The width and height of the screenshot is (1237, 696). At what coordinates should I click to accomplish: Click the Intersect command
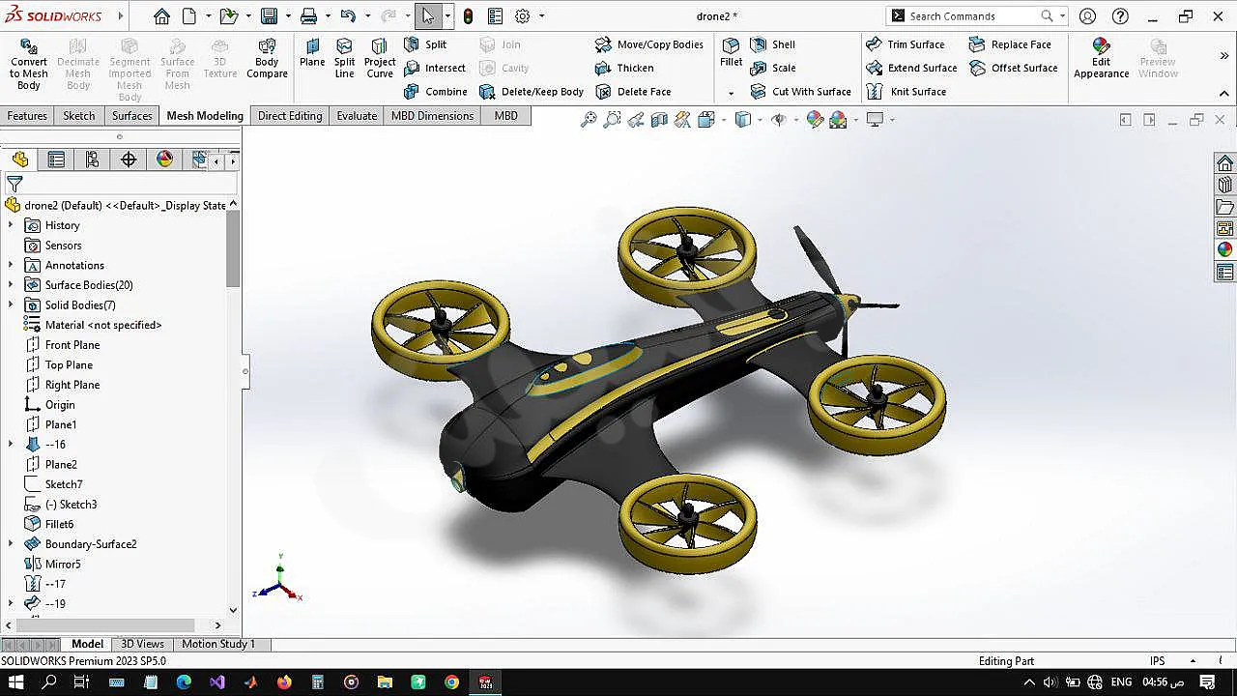435,68
